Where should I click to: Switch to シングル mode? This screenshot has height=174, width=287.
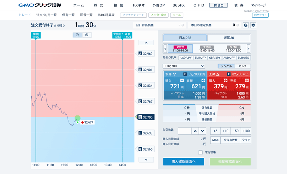(x=226, y=66)
